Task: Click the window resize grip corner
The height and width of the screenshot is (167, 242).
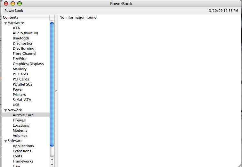Action: coord(239,165)
